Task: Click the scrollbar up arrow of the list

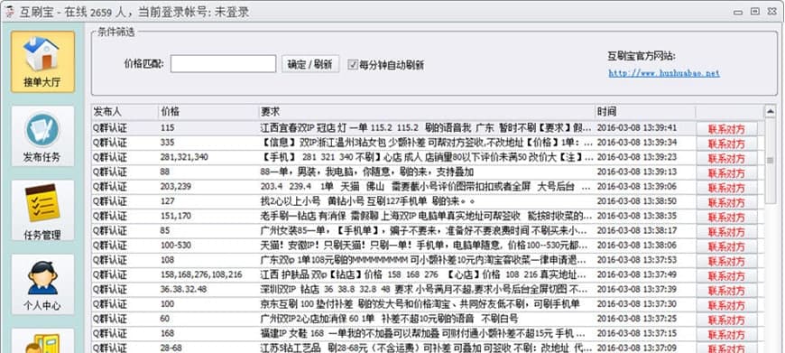Action: [x=770, y=111]
